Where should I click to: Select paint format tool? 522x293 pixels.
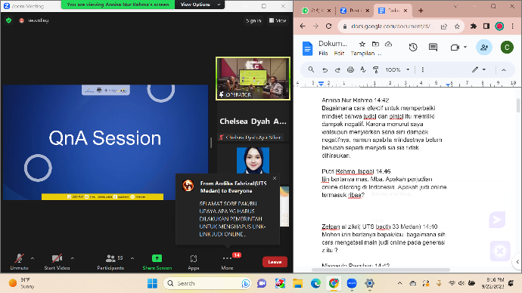pyautogui.click(x=375, y=69)
